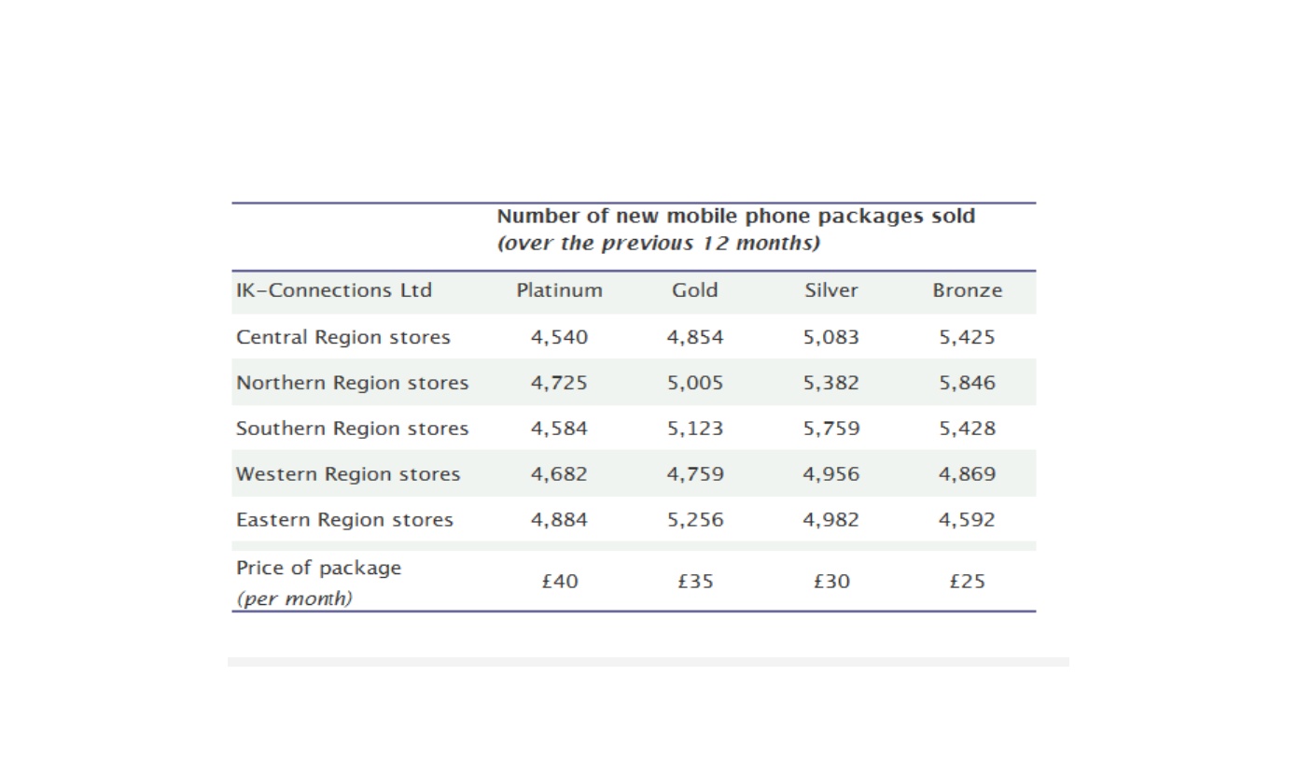This screenshot has height=760, width=1298.
Task: Click the £40 Platinum price
Action: click(560, 581)
